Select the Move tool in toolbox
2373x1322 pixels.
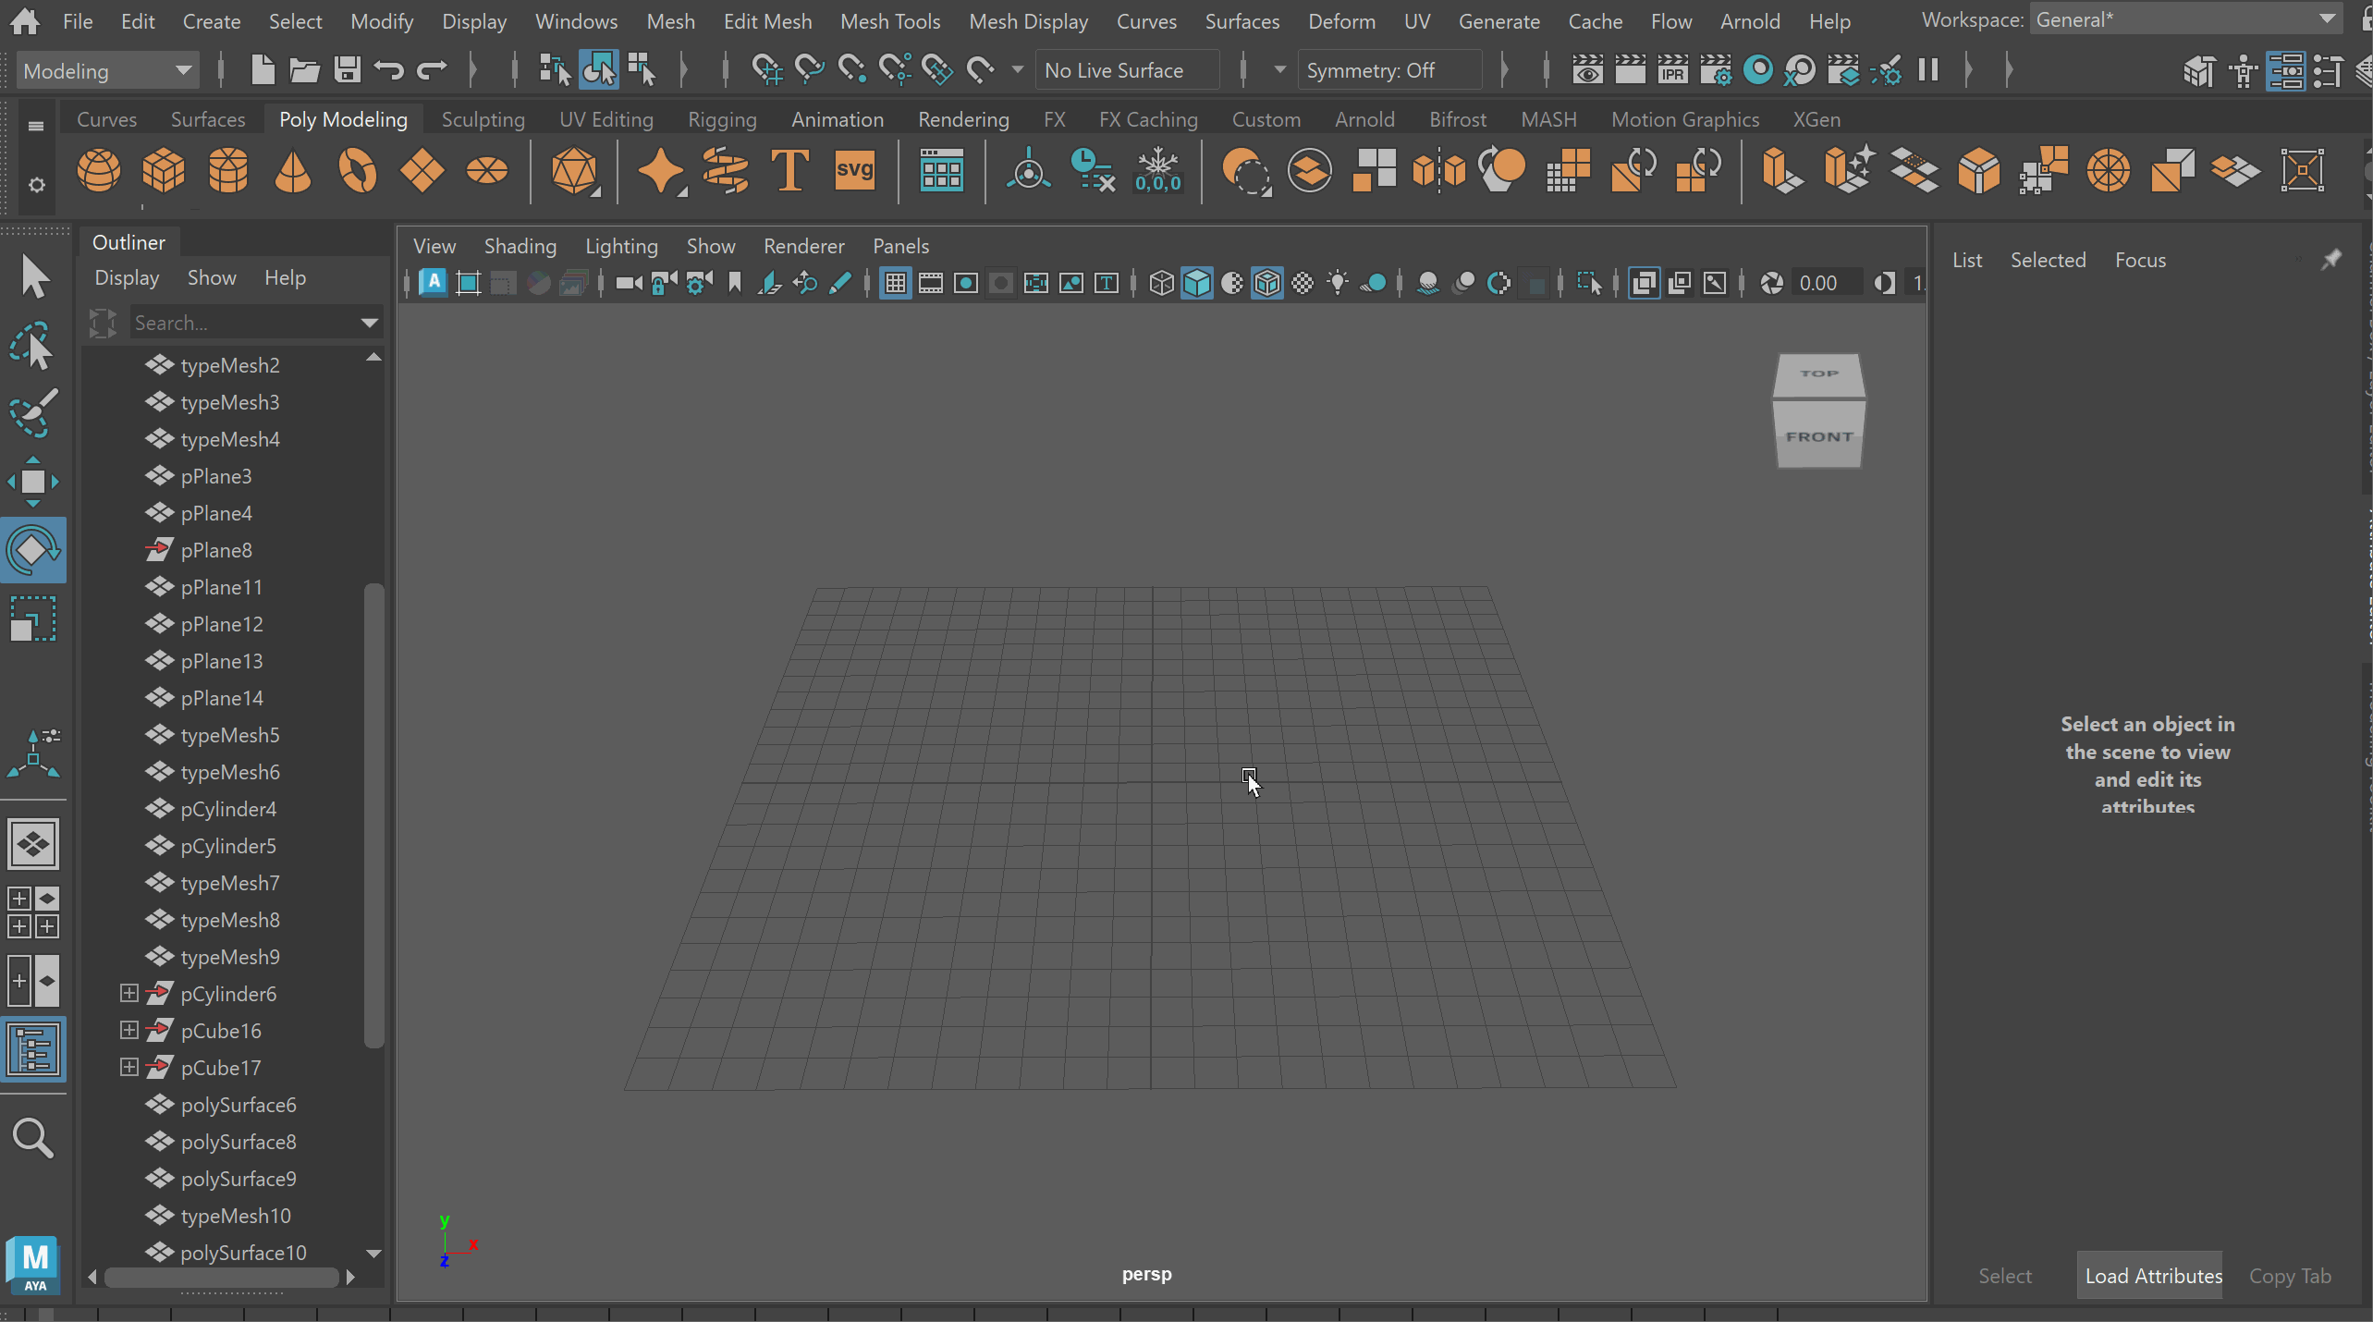coord(33,482)
